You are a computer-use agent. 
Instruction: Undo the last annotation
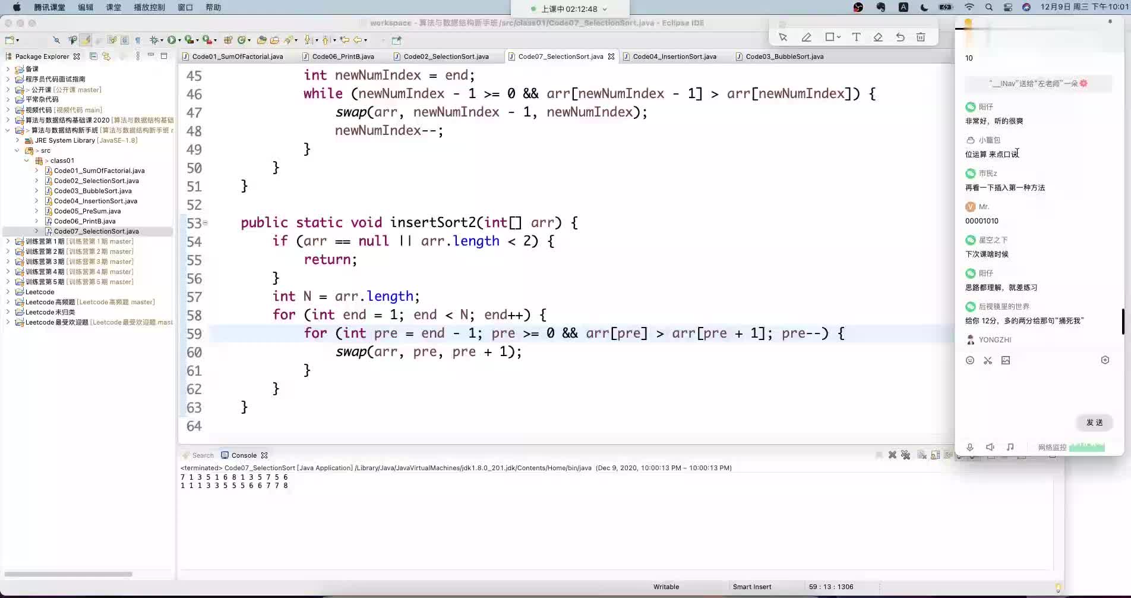(901, 37)
